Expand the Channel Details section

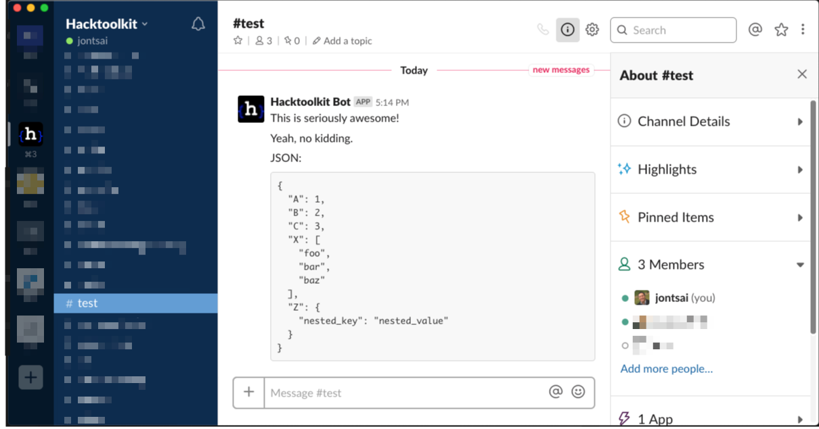[x=711, y=122]
